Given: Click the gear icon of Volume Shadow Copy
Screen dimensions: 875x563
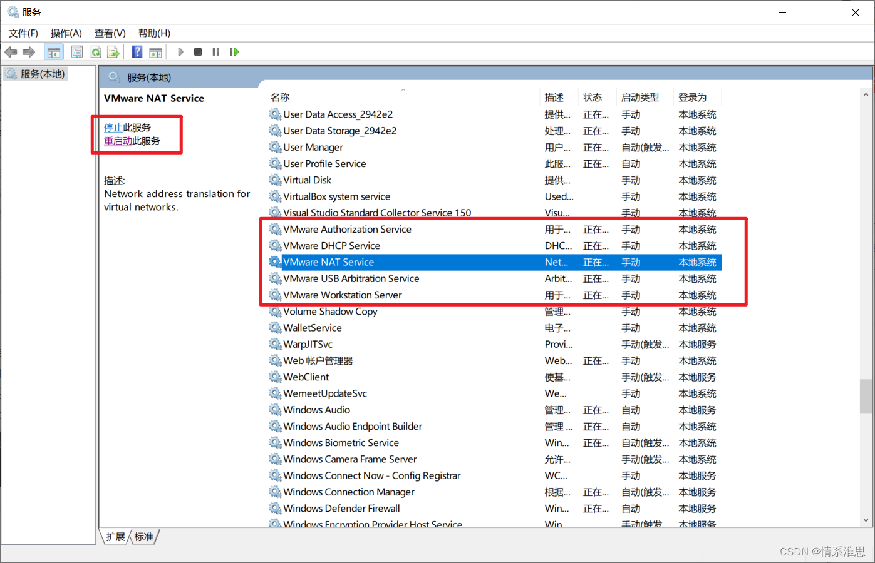Looking at the screenshot, I should click(x=275, y=312).
